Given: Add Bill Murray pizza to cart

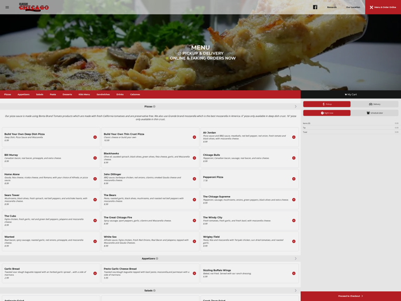Looking at the screenshot, I should (x=95, y=158).
